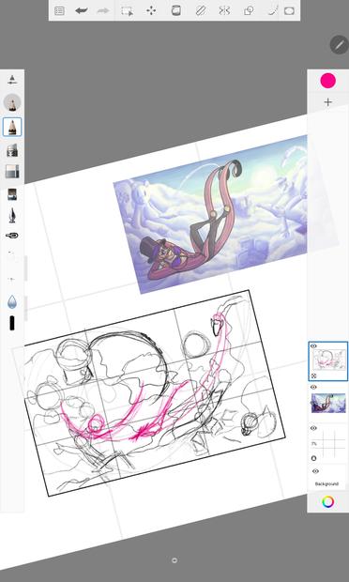Select the black hard eraser brush
This screenshot has width=349, height=582.
12,323
